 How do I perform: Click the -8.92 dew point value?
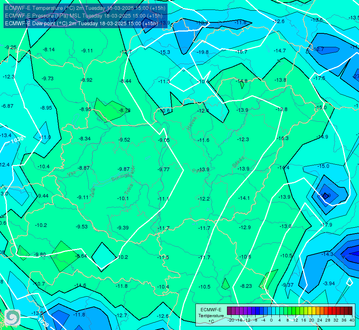pyautogui.click(x=86, y=80)
